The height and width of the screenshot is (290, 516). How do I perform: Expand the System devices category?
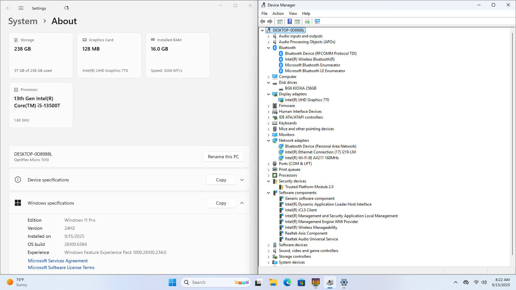269,262
